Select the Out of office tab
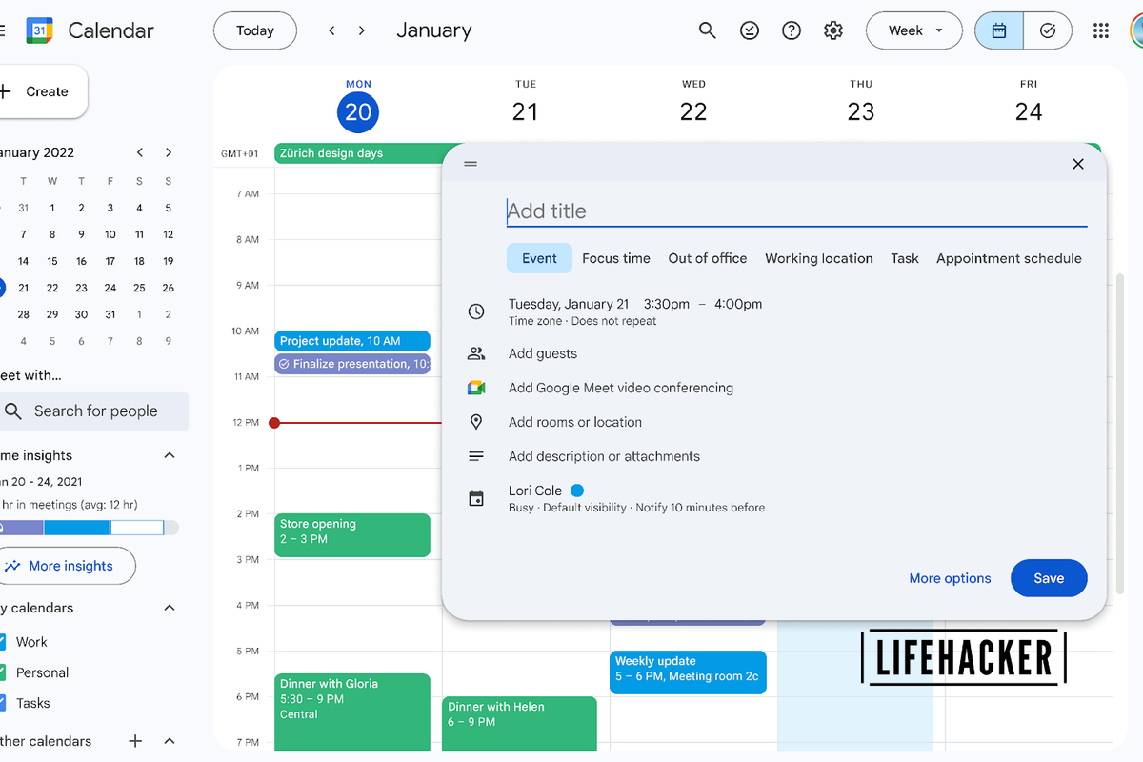Screen dimensions: 1143x762 pyautogui.click(x=708, y=258)
